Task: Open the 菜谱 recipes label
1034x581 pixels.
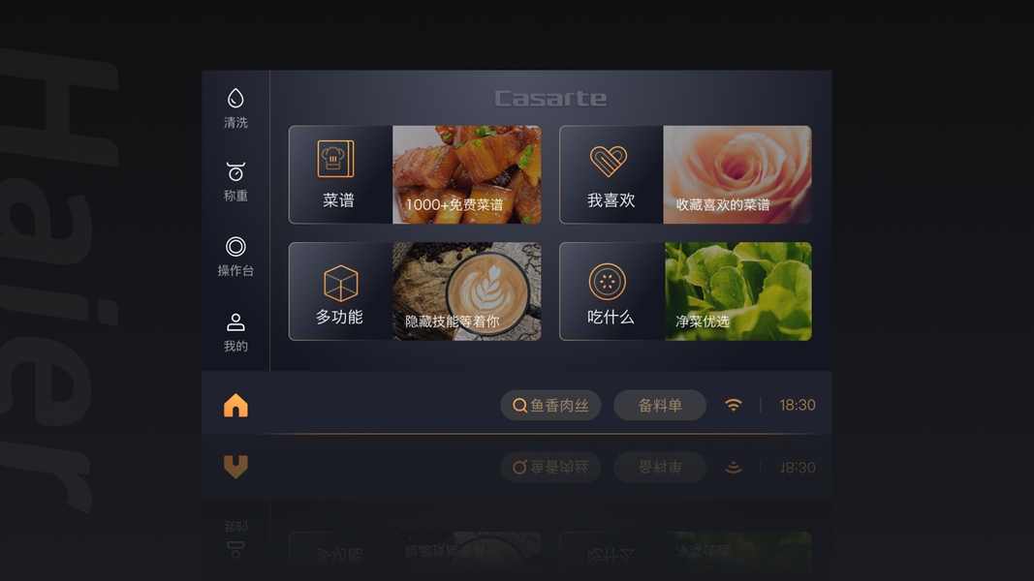Action: (x=338, y=200)
